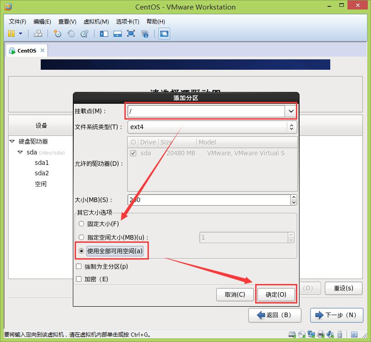
Task: Click the take snapshot toolbar icon
Action: click(57, 34)
